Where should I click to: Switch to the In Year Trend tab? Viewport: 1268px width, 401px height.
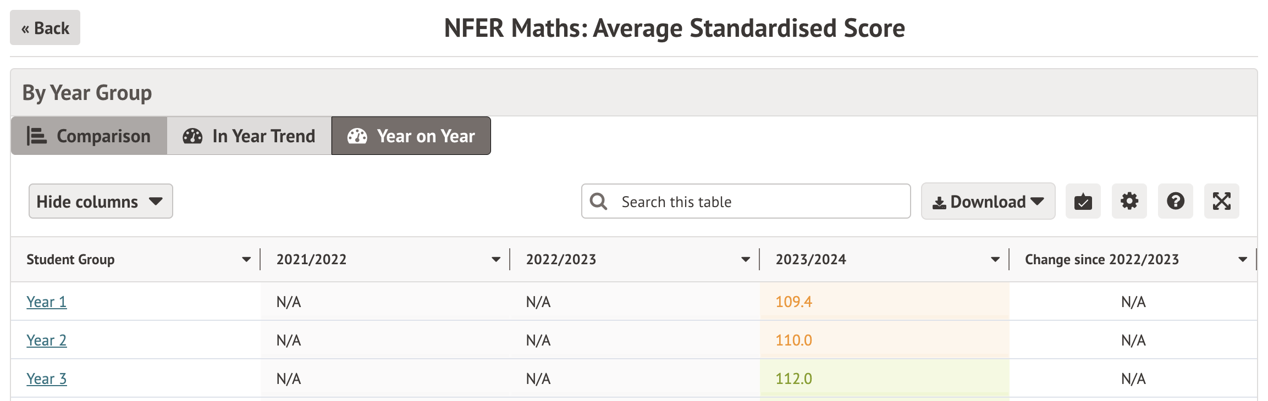[249, 136]
